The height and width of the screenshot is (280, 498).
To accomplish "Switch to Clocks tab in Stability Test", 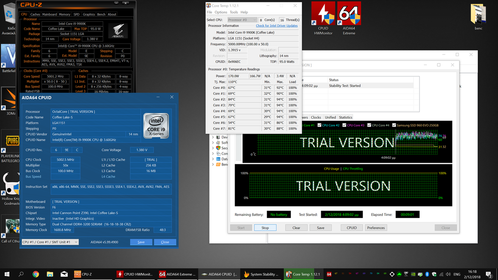I will (x=316, y=117).
